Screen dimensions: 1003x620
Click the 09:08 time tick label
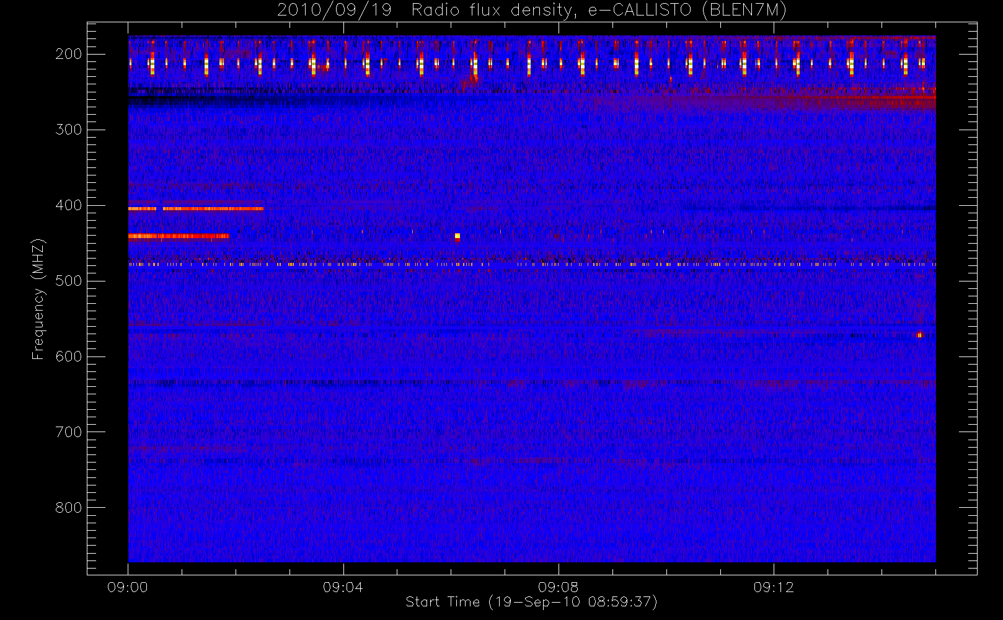[x=558, y=587]
